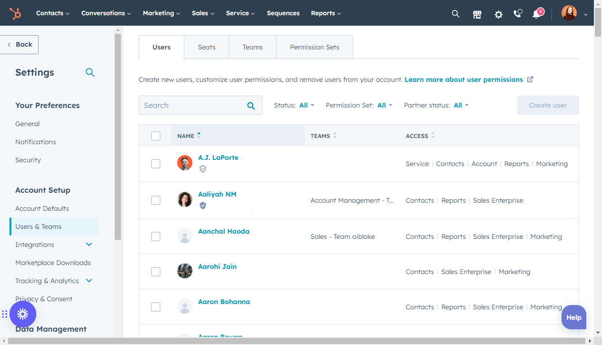The image size is (602, 345).
Task: Tick the select-all users checkbox
Action: [x=156, y=136]
